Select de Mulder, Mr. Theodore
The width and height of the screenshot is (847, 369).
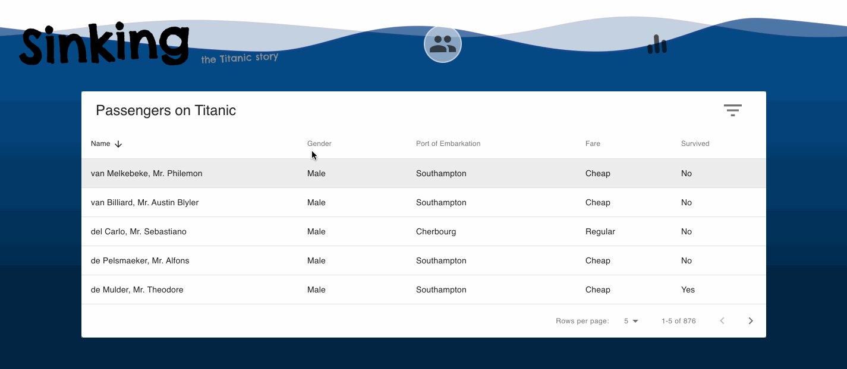(x=137, y=290)
